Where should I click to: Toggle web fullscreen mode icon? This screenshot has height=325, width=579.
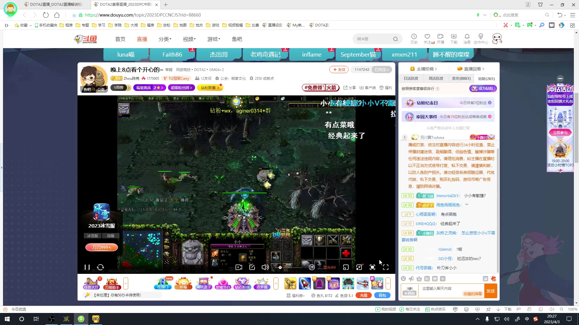pyautogui.click(x=372, y=267)
